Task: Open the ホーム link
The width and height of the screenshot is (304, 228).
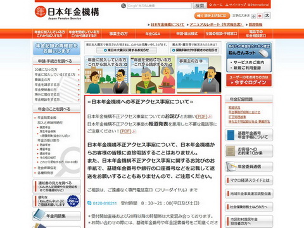Action: (216, 5)
